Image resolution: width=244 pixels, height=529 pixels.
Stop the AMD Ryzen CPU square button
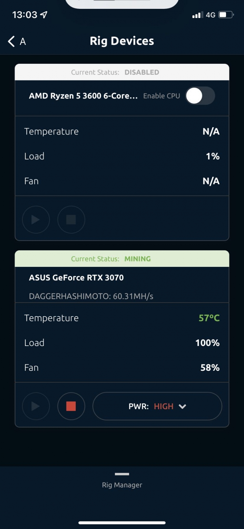pyautogui.click(x=71, y=220)
